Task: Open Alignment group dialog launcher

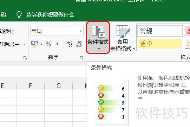Action: [x=25, y=58]
